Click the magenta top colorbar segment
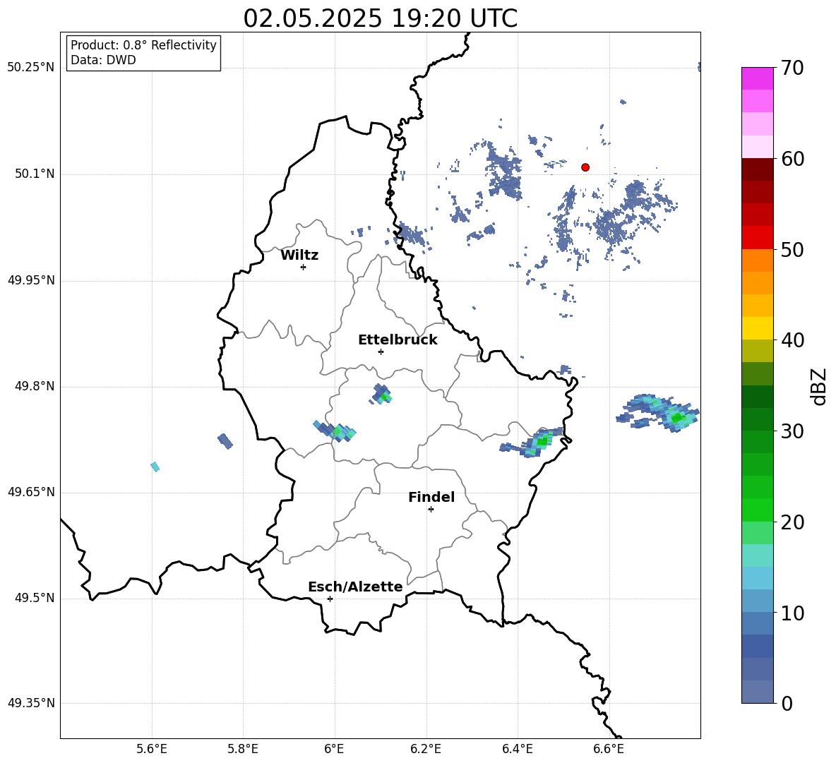Screen dimensions: 836x763 [757, 78]
